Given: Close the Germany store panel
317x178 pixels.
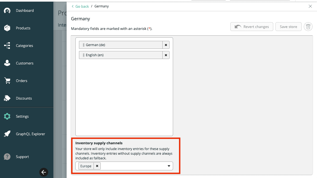Looking at the screenshot, I should click(x=310, y=6).
